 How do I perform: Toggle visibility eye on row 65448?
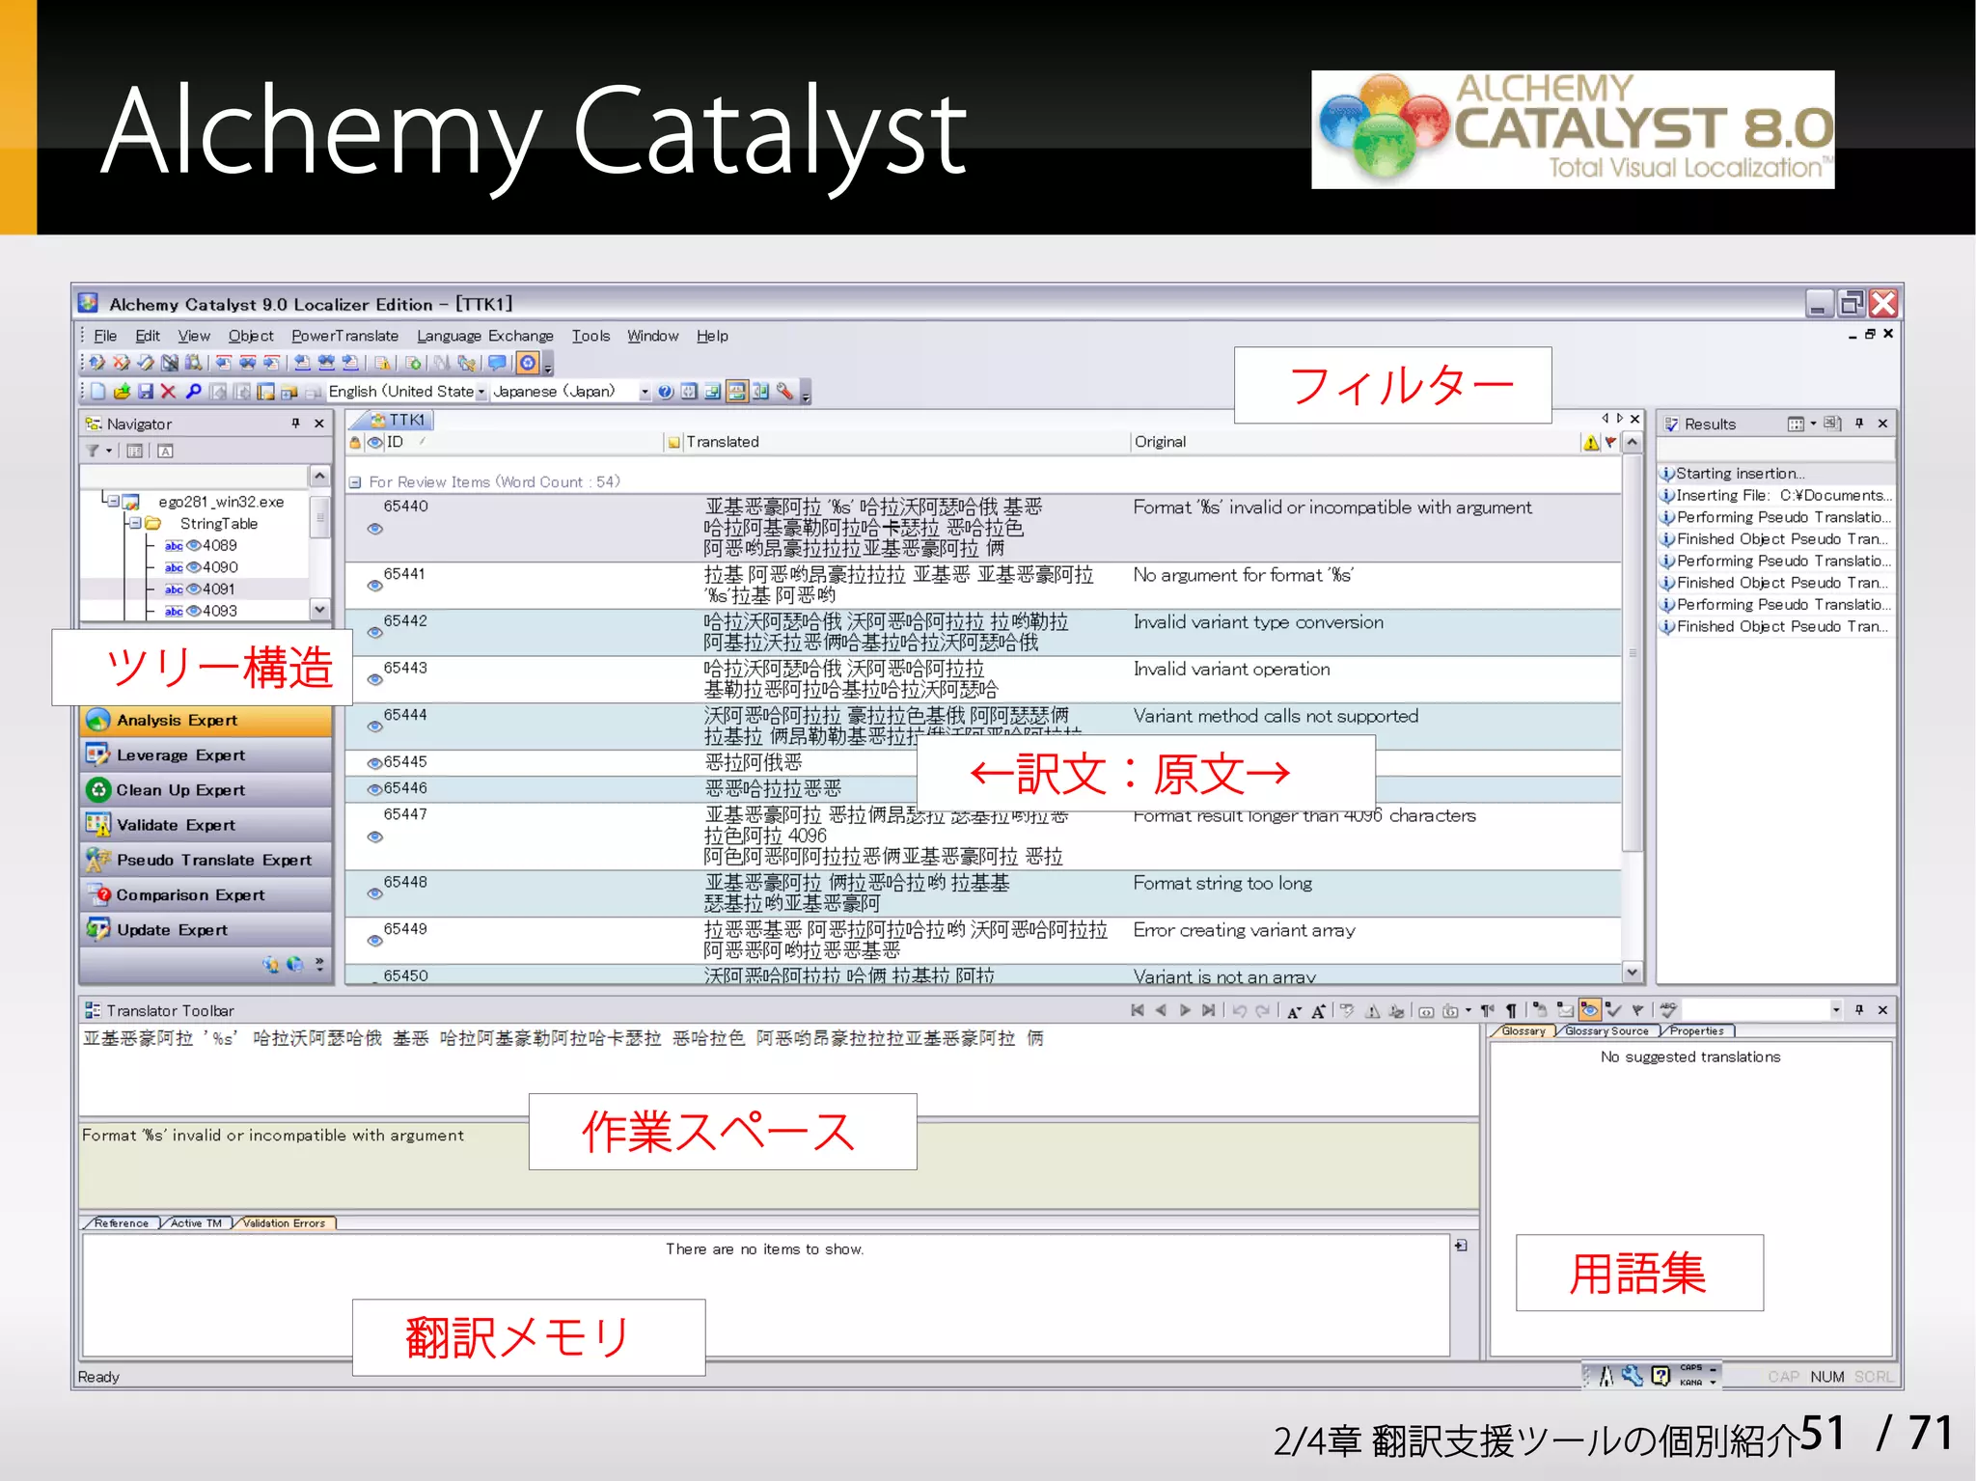tap(374, 893)
